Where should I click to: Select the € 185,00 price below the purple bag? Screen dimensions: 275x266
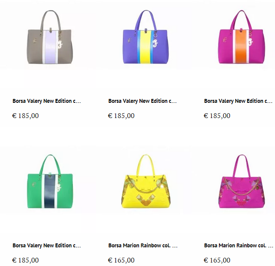pyautogui.click(x=121, y=116)
